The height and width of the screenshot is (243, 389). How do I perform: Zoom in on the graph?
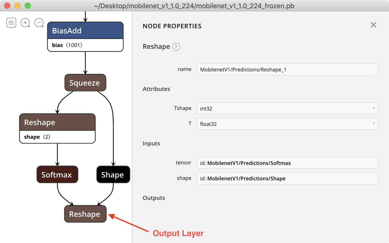click(25, 23)
